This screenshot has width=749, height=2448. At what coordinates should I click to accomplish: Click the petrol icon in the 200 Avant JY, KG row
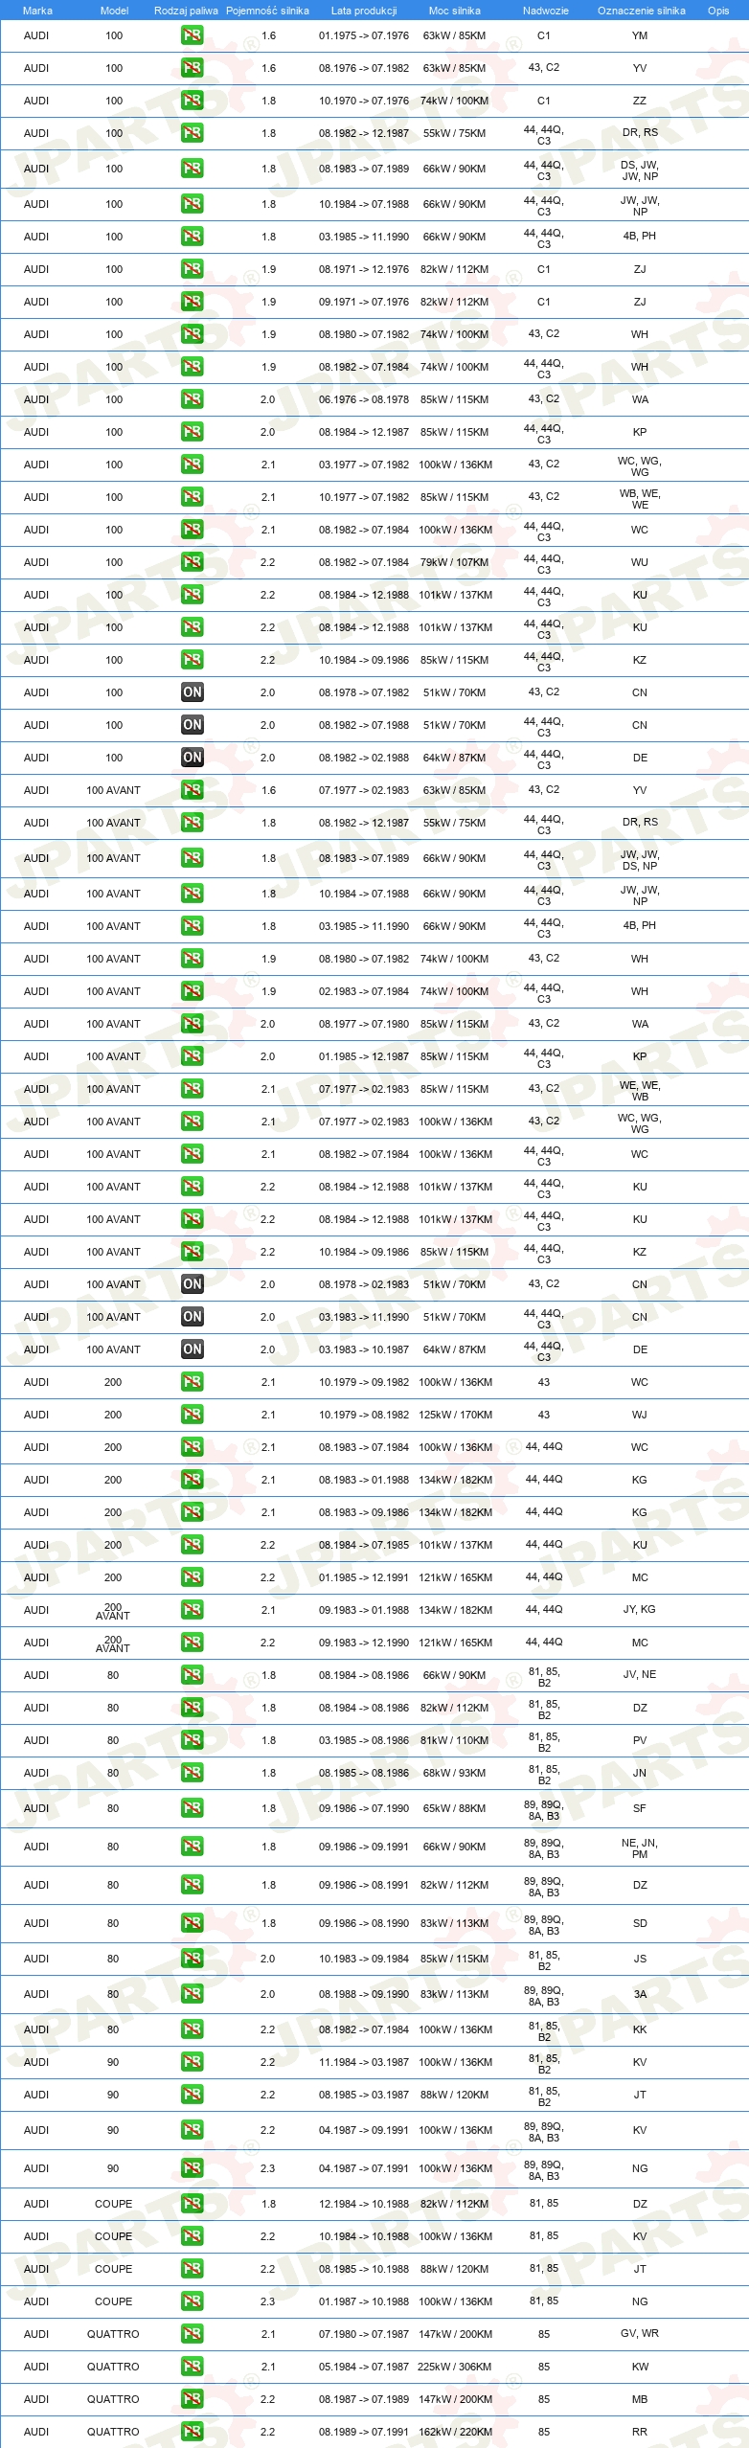[x=192, y=1610]
